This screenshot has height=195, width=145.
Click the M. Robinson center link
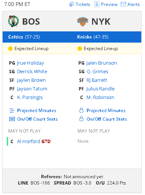coord(100,97)
